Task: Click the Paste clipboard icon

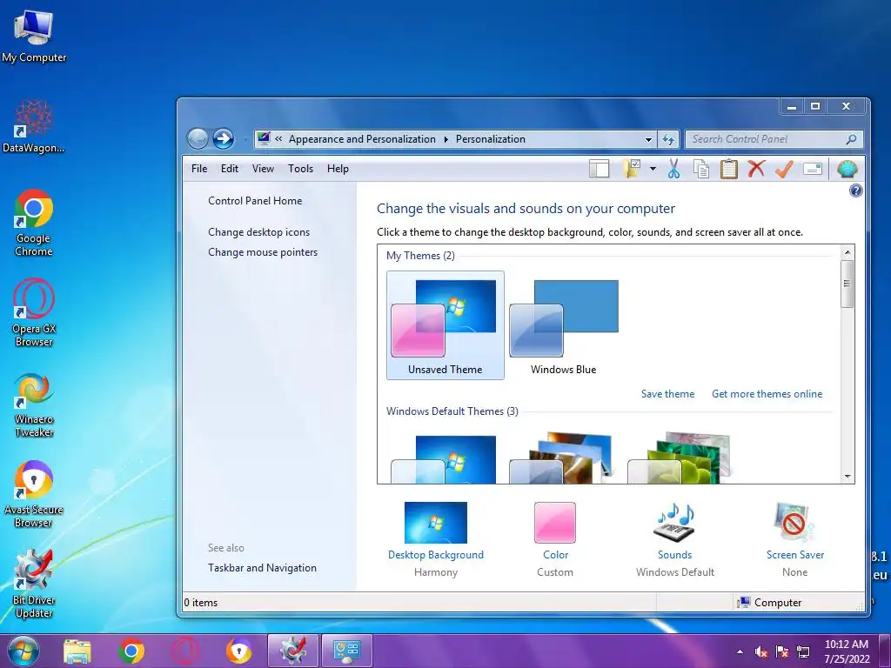Action: 728,169
